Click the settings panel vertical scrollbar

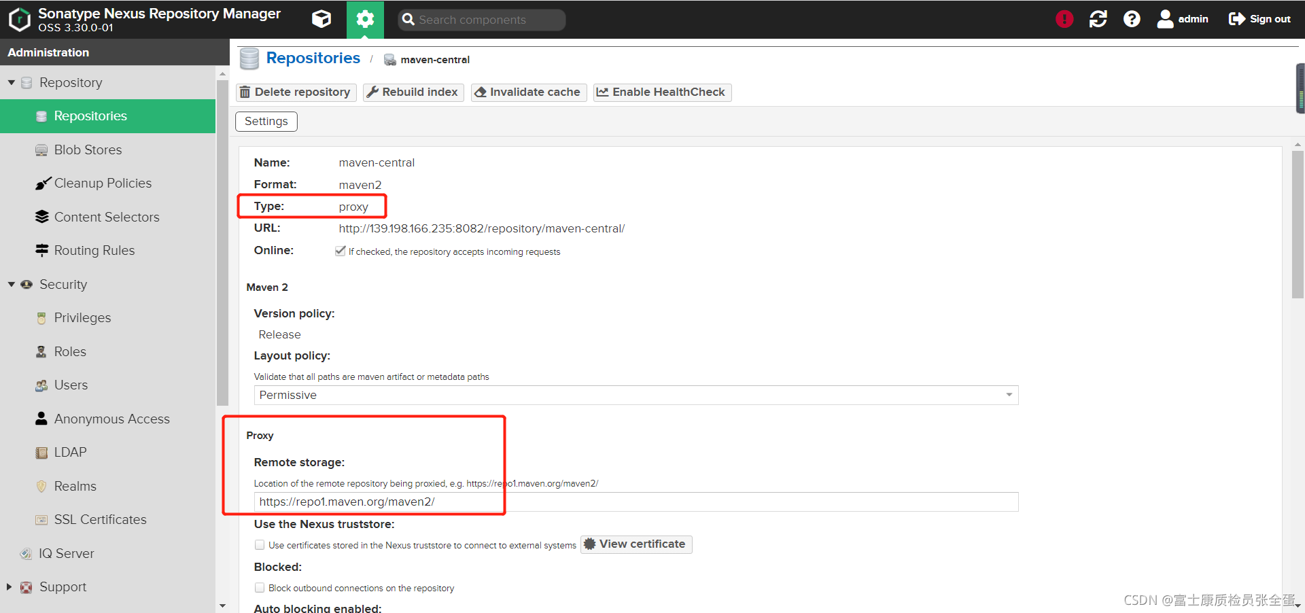pyautogui.click(x=1298, y=224)
